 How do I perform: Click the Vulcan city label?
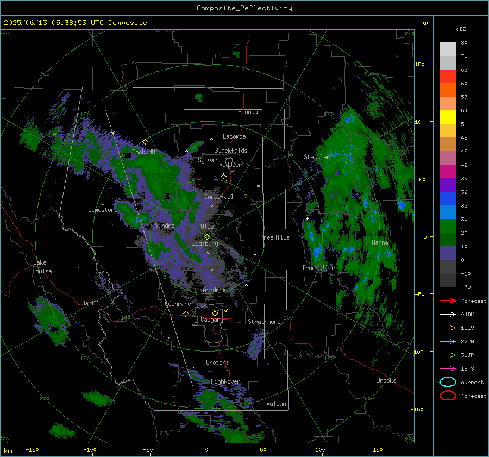(276, 404)
